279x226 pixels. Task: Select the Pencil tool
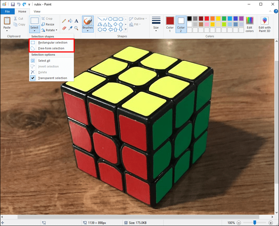pos(64,21)
